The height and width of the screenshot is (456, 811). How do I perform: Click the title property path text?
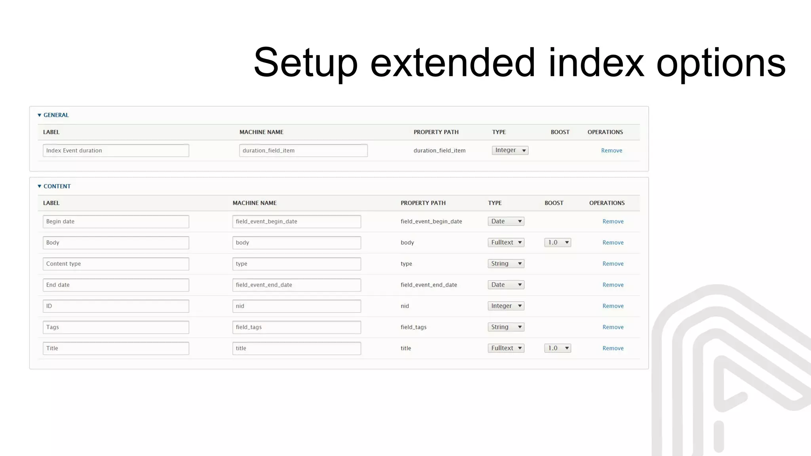pos(406,348)
